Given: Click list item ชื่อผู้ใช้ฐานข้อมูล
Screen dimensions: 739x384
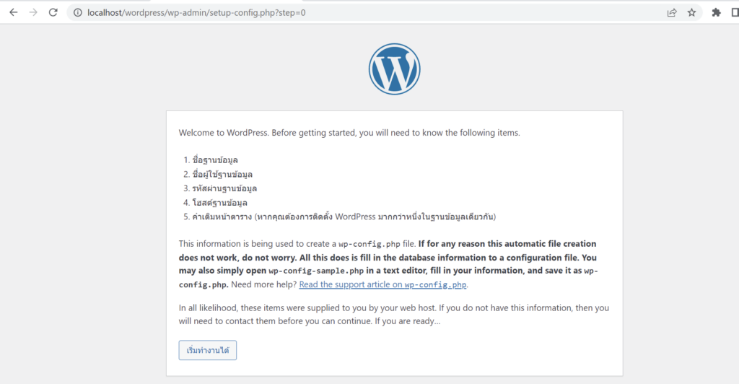Looking at the screenshot, I should (x=222, y=174).
